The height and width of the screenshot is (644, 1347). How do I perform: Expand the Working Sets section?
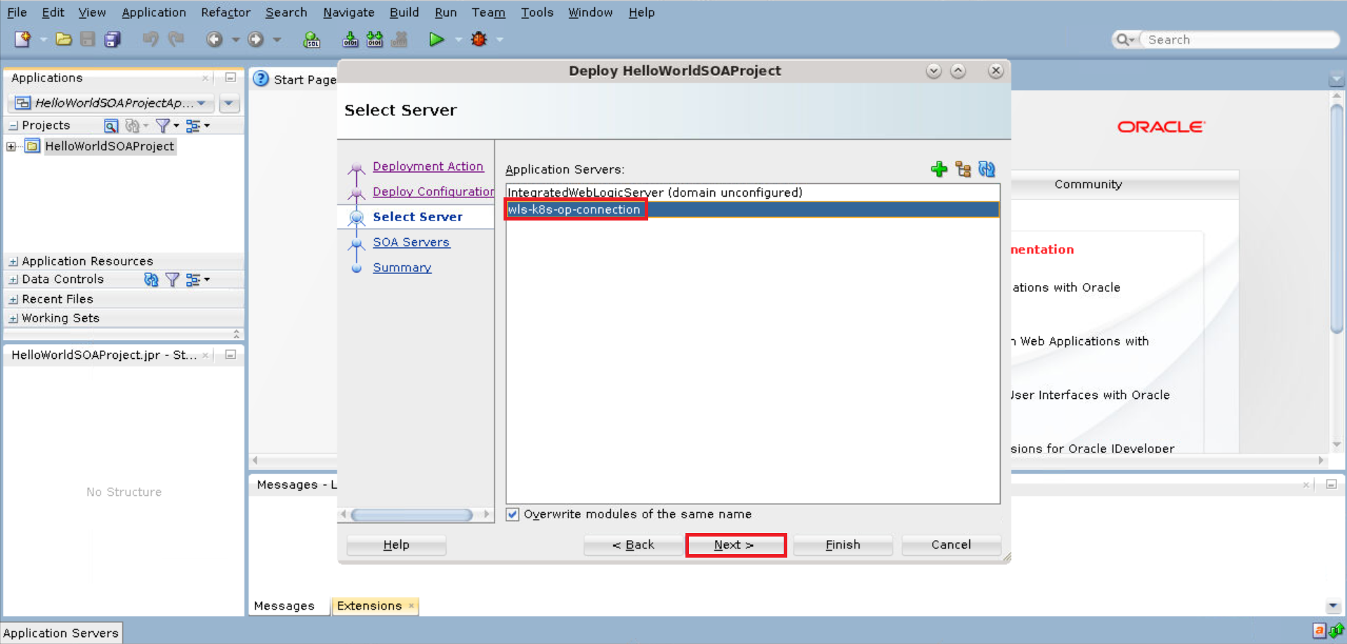(x=13, y=318)
